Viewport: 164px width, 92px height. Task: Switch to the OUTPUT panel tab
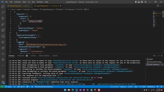[33, 56]
